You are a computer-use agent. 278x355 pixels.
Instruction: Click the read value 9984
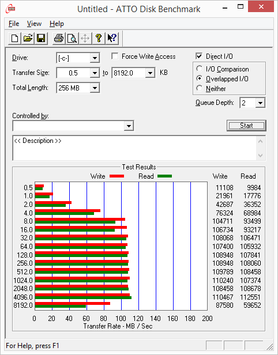click(x=254, y=188)
